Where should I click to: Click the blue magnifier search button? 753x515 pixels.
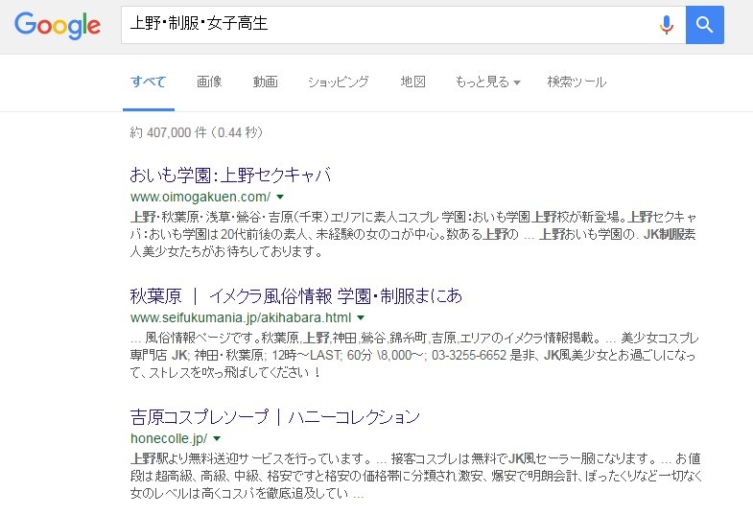pyautogui.click(x=704, y=25)
